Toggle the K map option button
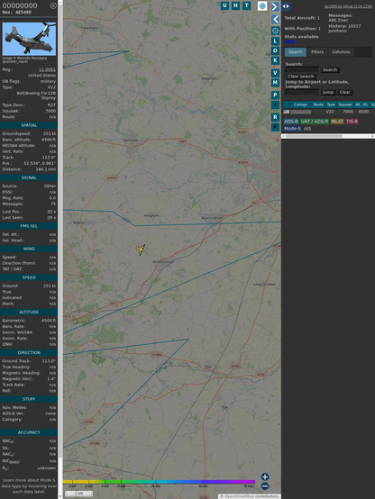 tap(275, 60)
